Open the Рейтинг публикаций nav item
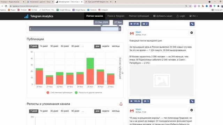The height and width of the screenshot is (125, 223). click(139, 16)
